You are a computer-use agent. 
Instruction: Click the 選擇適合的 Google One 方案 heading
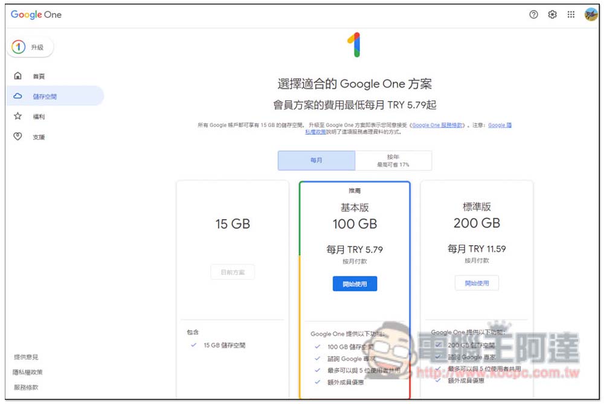tap(355, 83)
